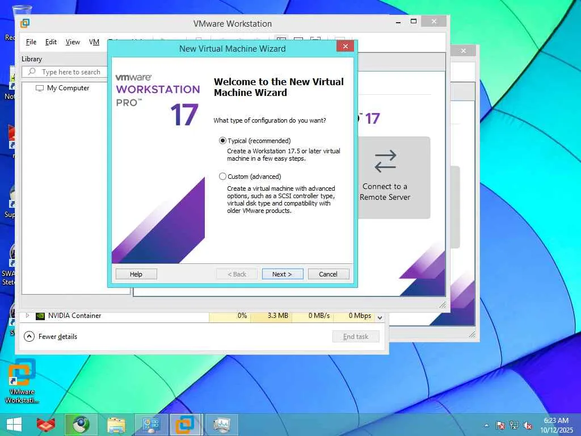Open Help for the wizard
Viewport: 581px width, 436px height.
pyautogui.click(x=136, y=274)
